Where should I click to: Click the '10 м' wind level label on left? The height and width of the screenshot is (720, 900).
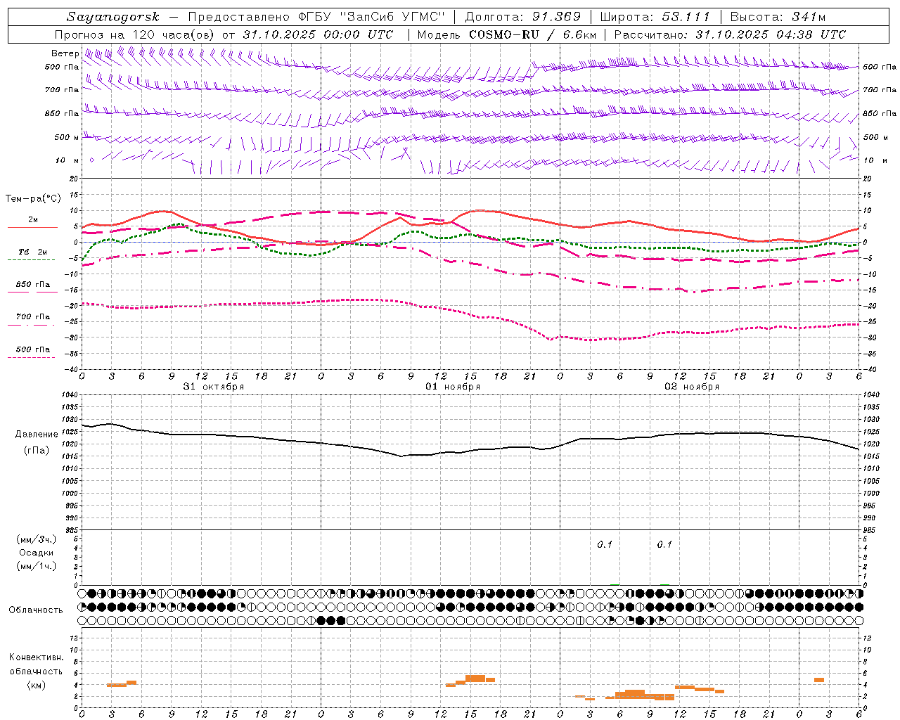click(x=67, y=160)
